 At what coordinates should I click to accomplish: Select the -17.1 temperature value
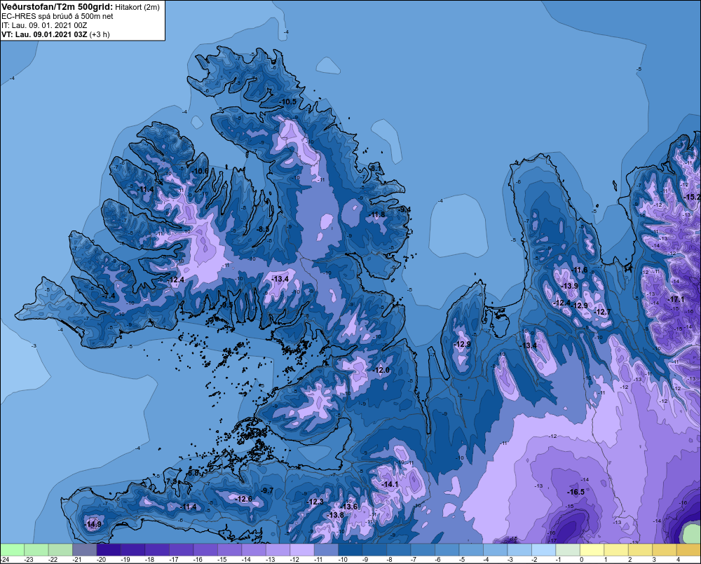tap(676, 299)
